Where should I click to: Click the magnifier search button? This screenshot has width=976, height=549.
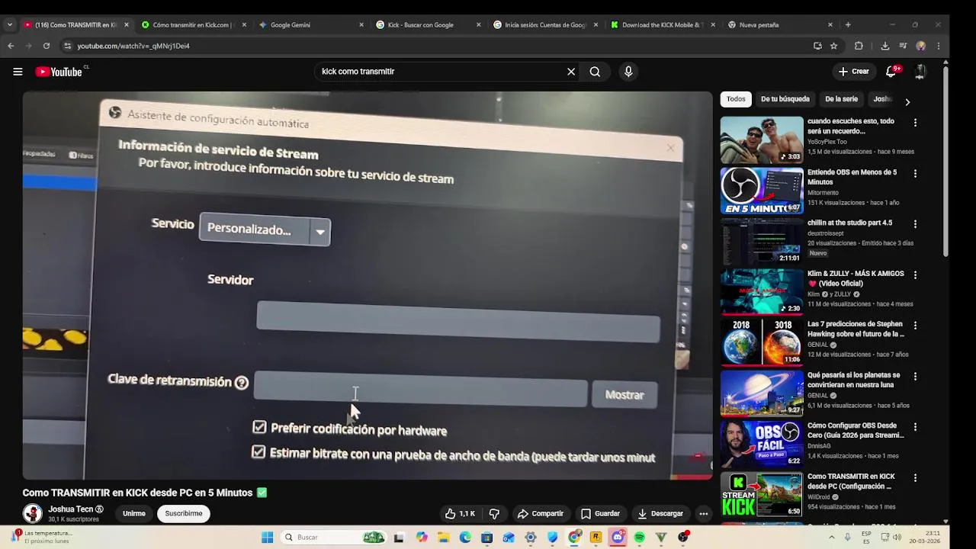(x=595, y=72)
